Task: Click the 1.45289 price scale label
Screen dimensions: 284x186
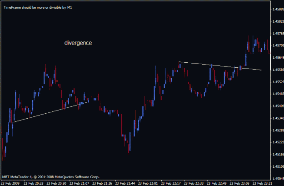Action: [278, 130]
